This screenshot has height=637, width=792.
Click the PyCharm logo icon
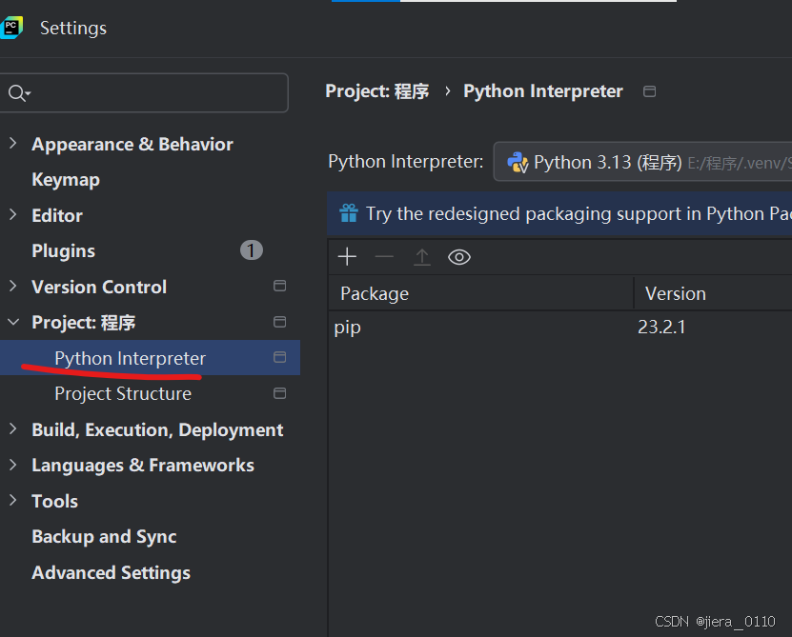(x=12, y=28)
